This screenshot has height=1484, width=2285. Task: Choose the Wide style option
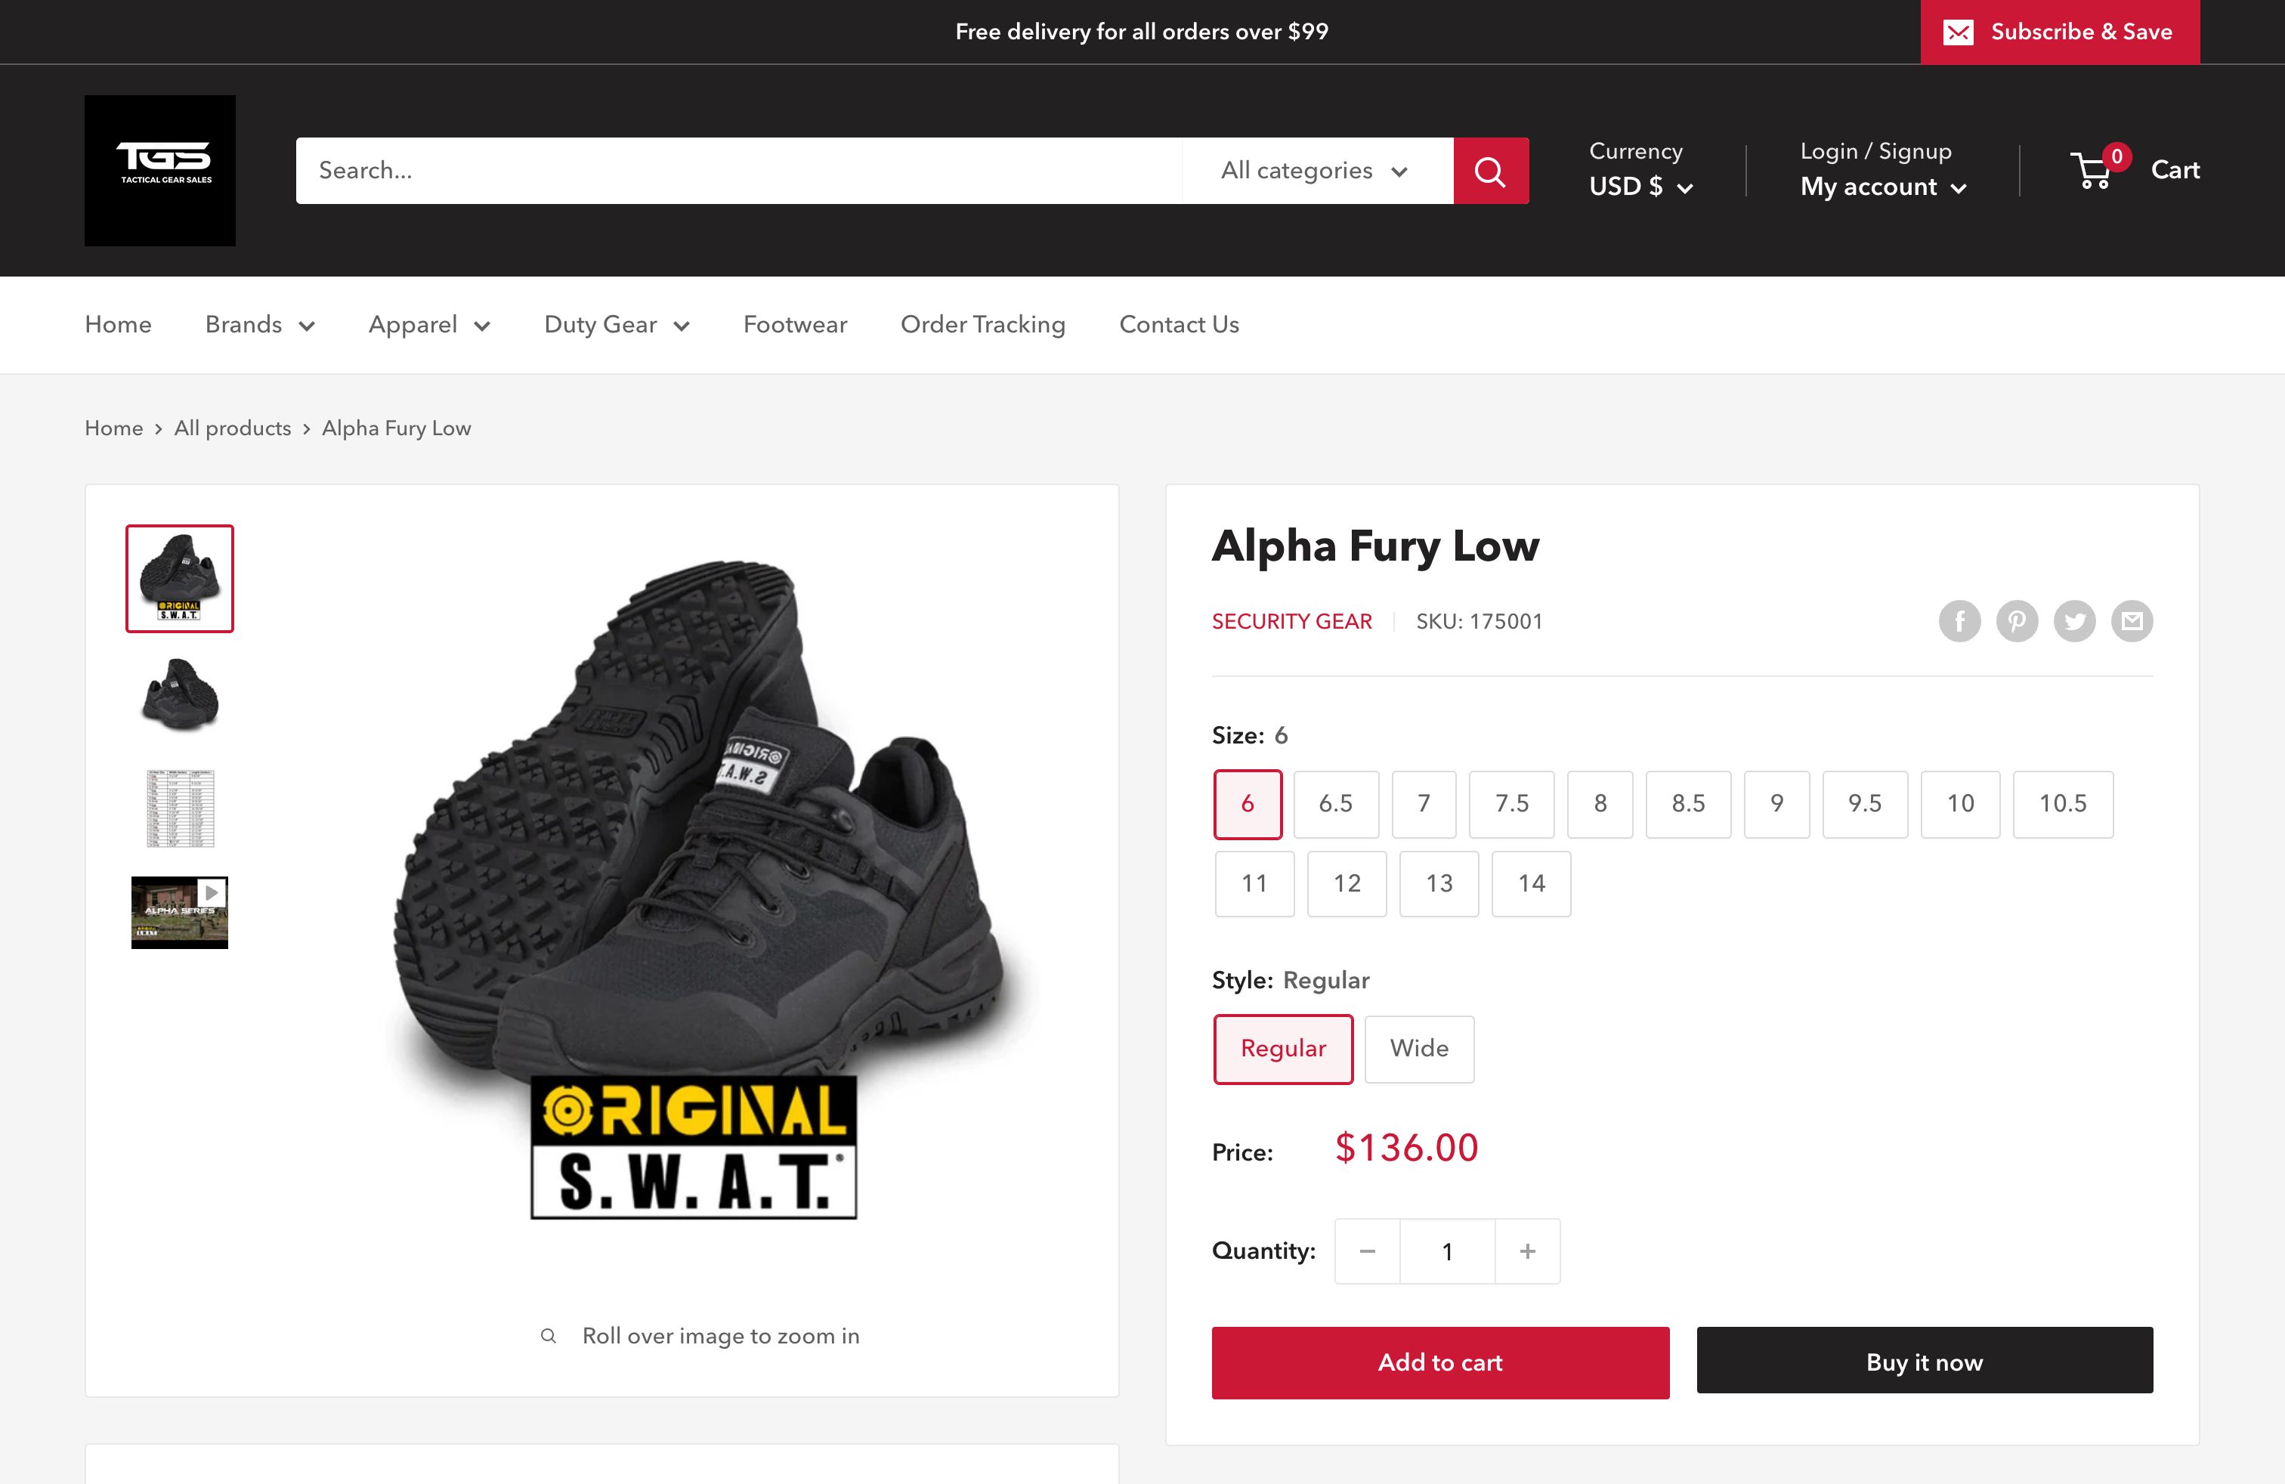tap(1418, 1048)
